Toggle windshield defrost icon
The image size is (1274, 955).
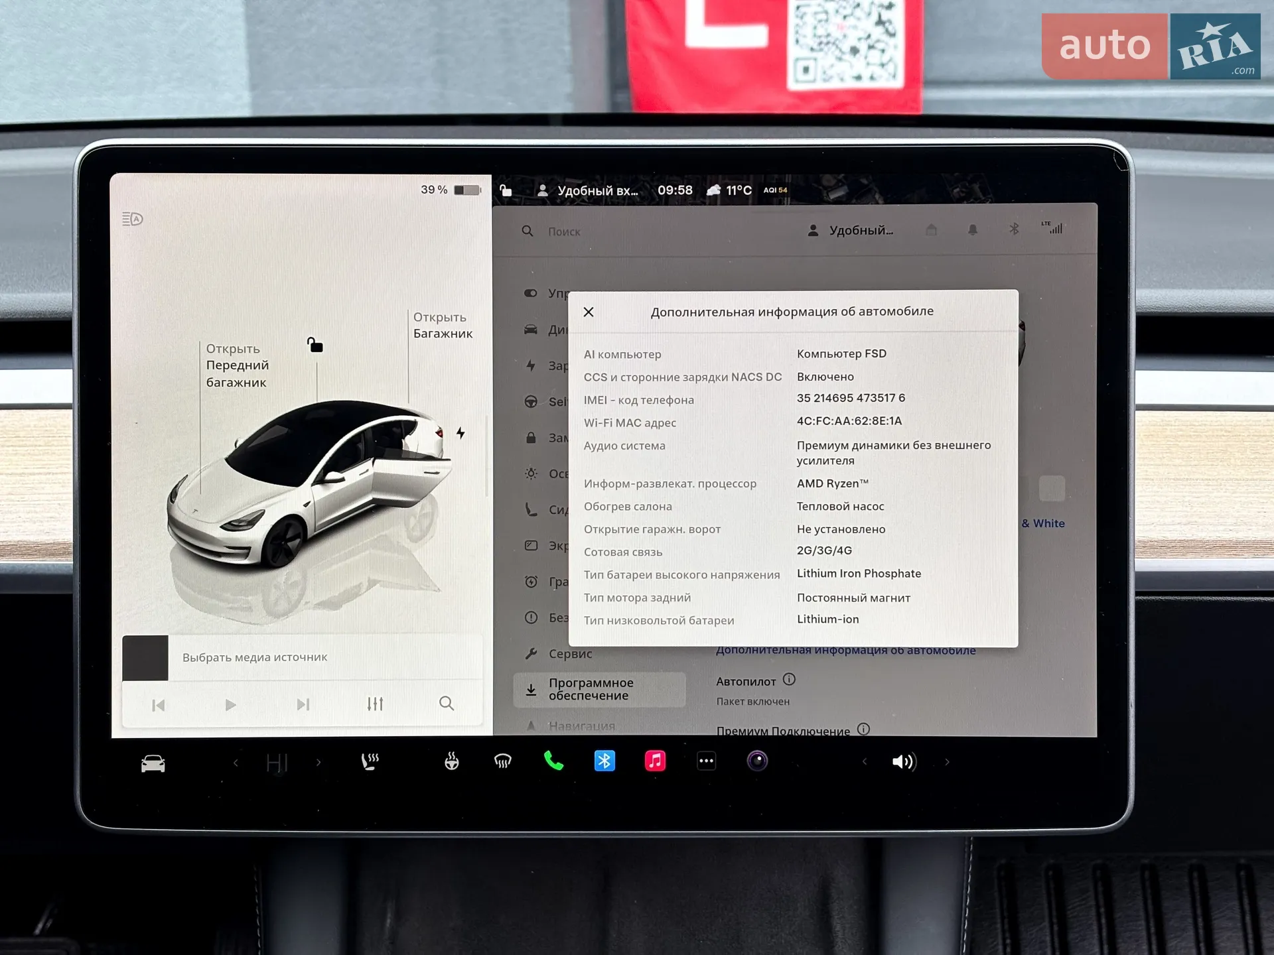[x=503, y=761]
